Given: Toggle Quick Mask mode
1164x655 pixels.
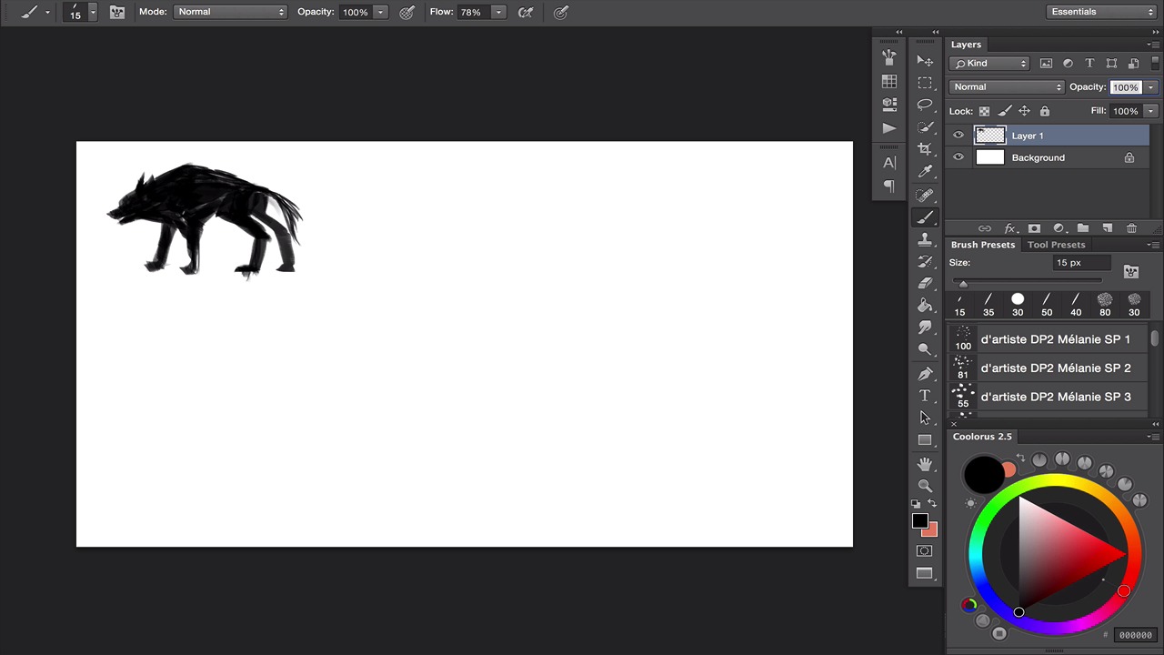Looking at the screenshot, I should [x=925, y=550].
